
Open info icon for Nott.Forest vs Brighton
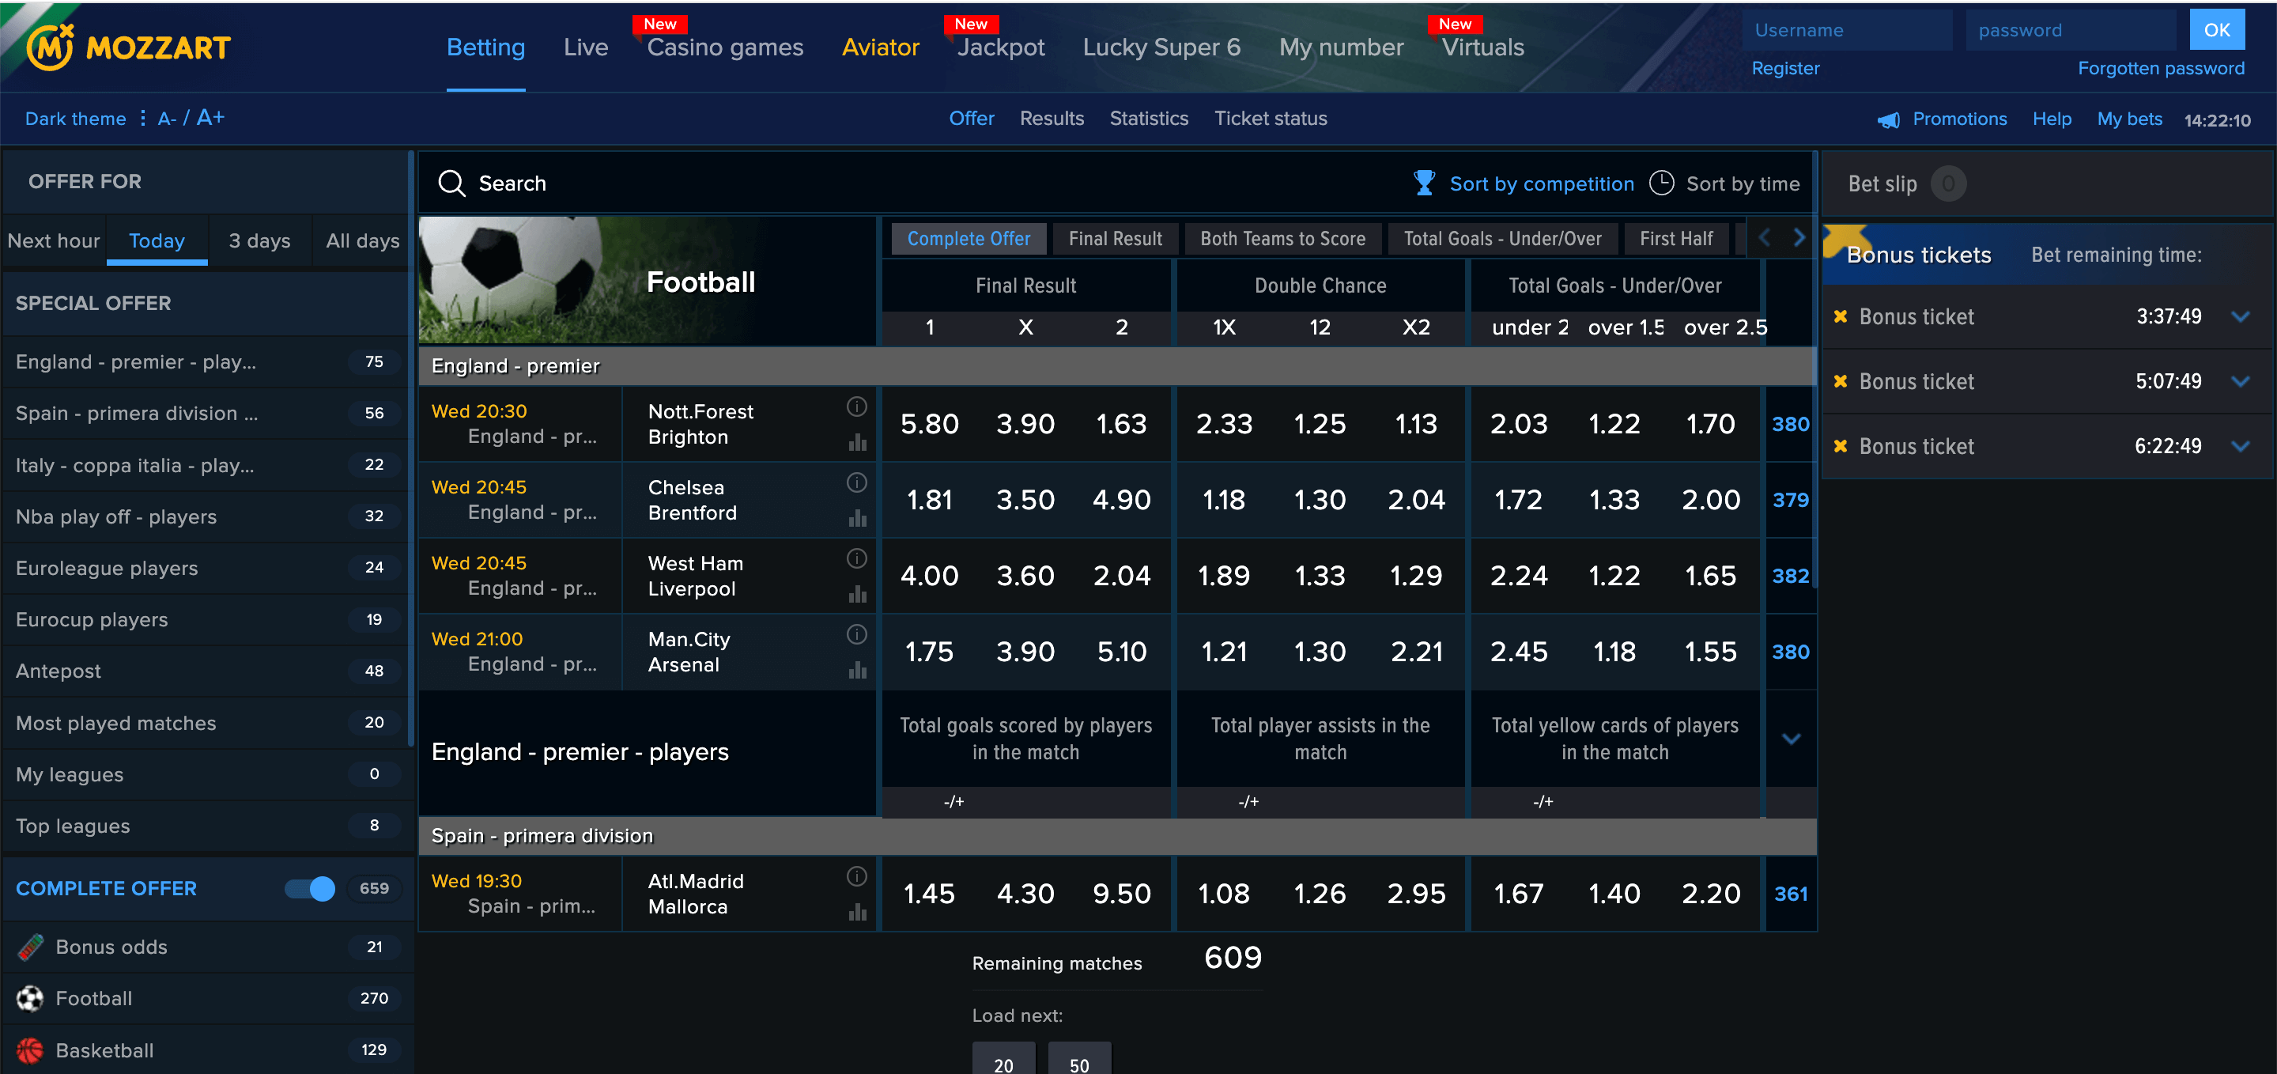[856, 407]
